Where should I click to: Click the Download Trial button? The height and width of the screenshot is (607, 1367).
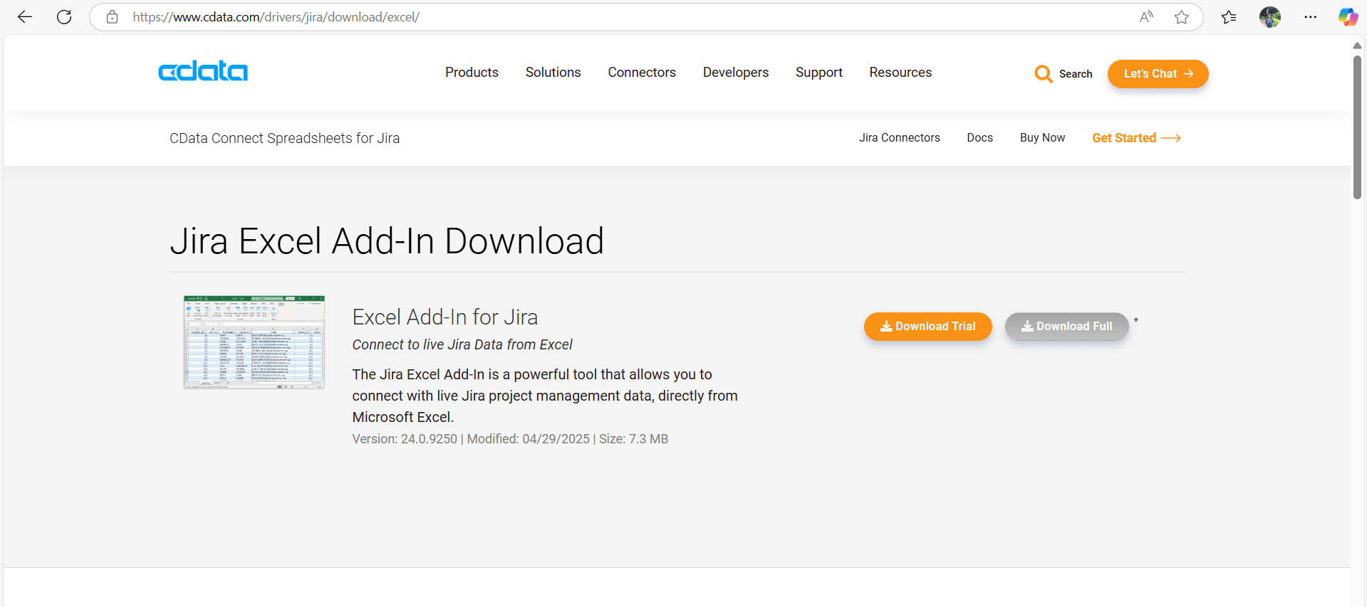[x=928, y=327]
